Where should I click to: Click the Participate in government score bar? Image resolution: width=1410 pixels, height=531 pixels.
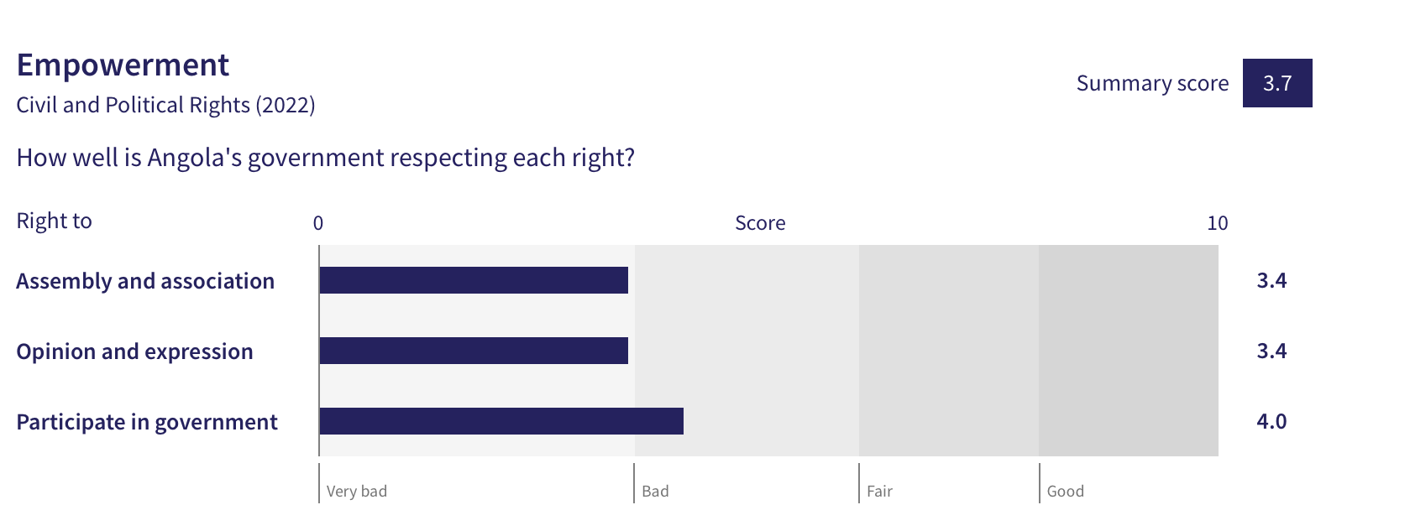click(x=501, y=421)
